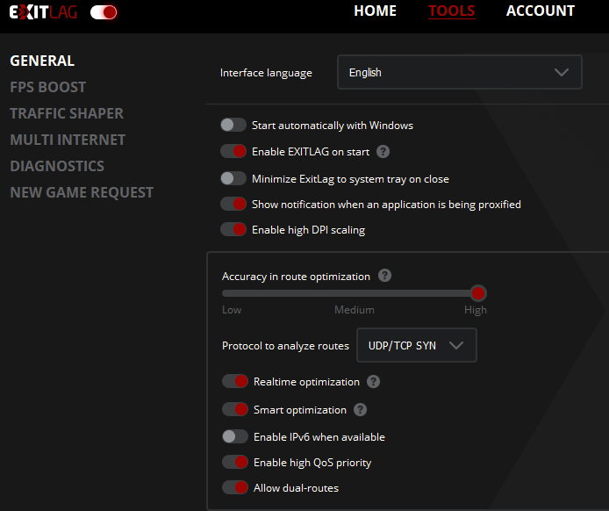Enable Minimize ExitLag to system tray
Image resolution: width=609 pixels, height=511 pixels.
coord(233,178)
